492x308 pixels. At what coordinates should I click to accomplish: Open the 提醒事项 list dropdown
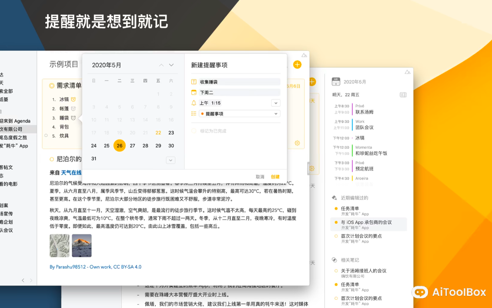pos(275,114)
